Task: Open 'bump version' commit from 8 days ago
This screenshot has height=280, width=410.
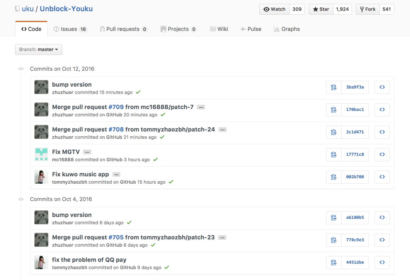Action: point(72,215)
